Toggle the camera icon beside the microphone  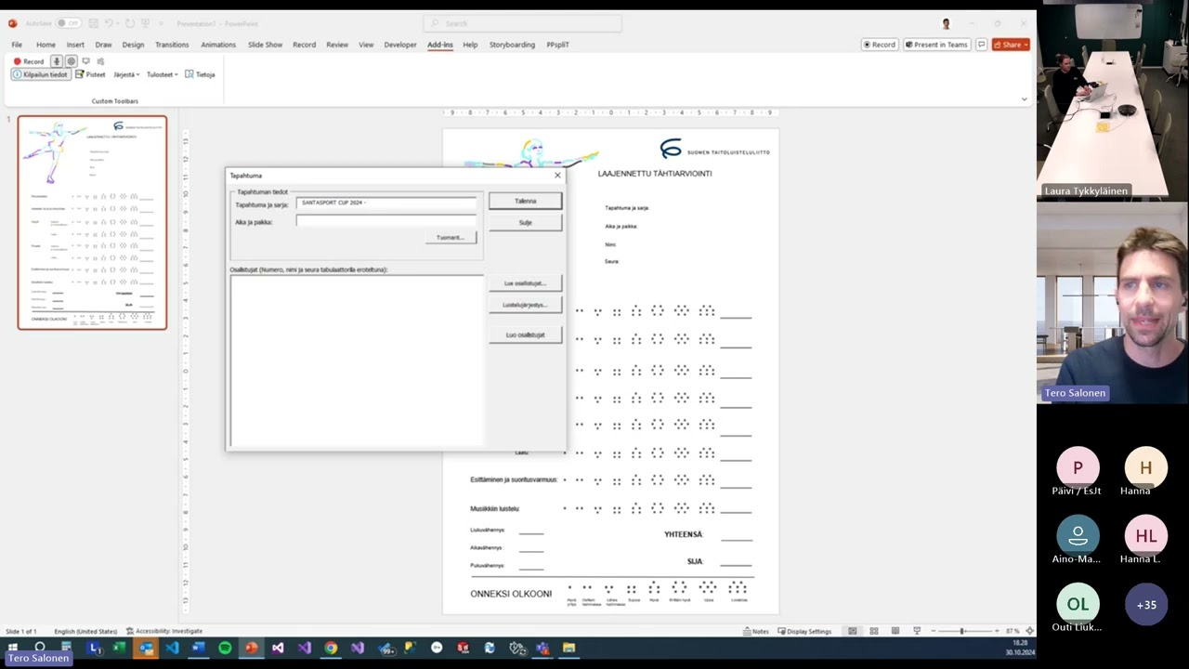coord(71,61)
